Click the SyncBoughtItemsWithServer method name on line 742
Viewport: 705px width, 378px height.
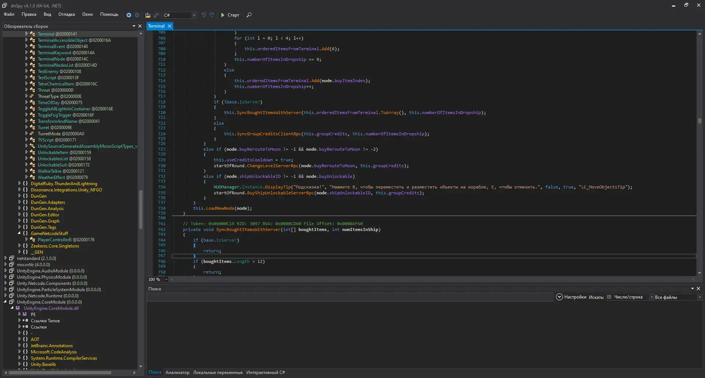(x=248, y=230)
